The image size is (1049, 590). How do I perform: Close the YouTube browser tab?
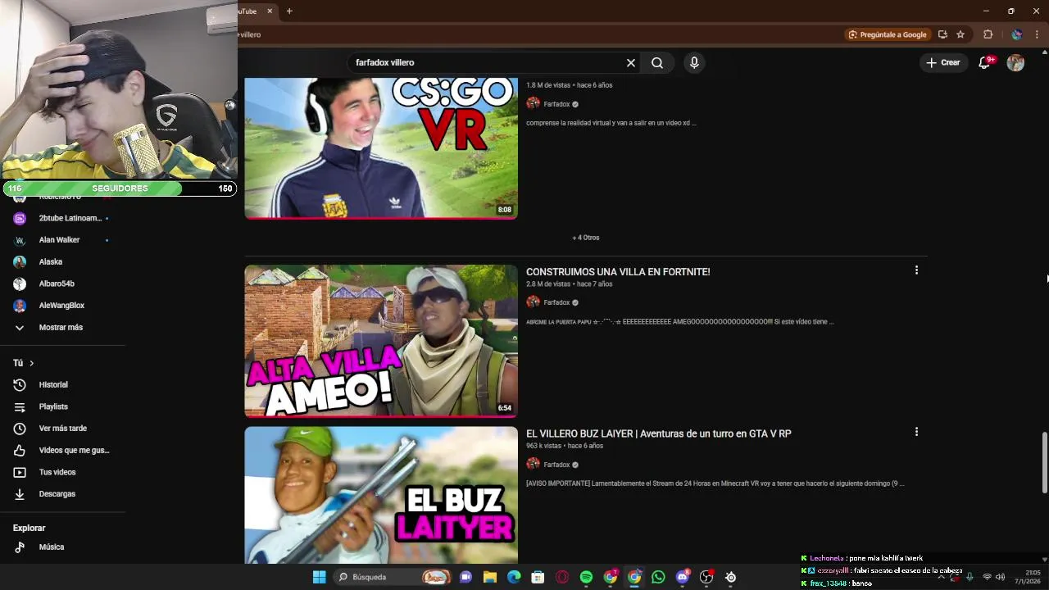(x=270, y=11)
